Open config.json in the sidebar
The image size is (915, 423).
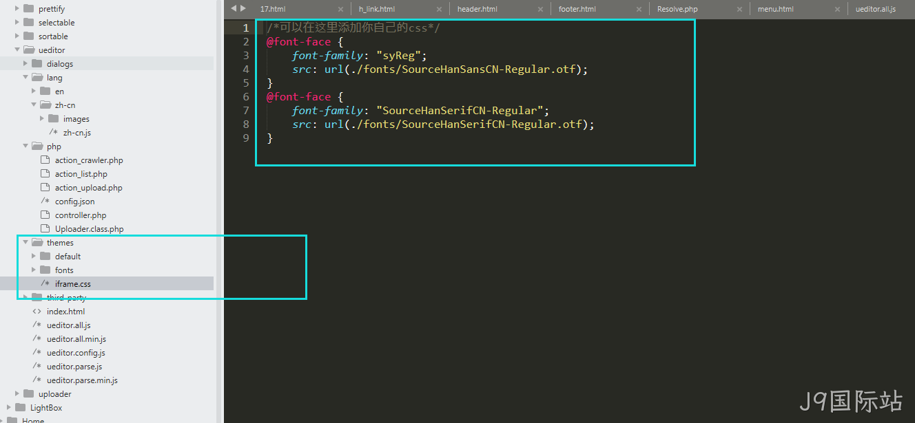(x=74, y=202)
